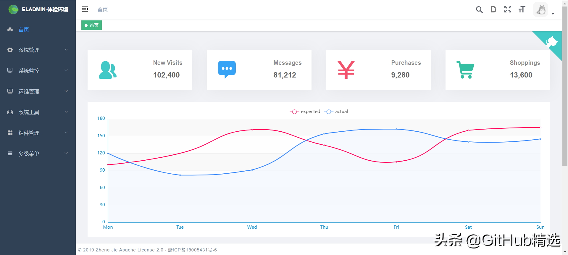Expand the 多级菜单 menu
Viewport: 568px width, 255px height.
click(38, 154)
